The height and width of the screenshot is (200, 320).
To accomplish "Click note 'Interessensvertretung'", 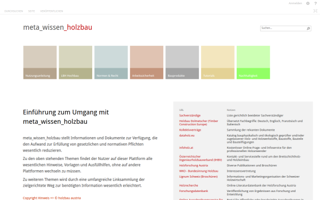I will coord(241,171).
